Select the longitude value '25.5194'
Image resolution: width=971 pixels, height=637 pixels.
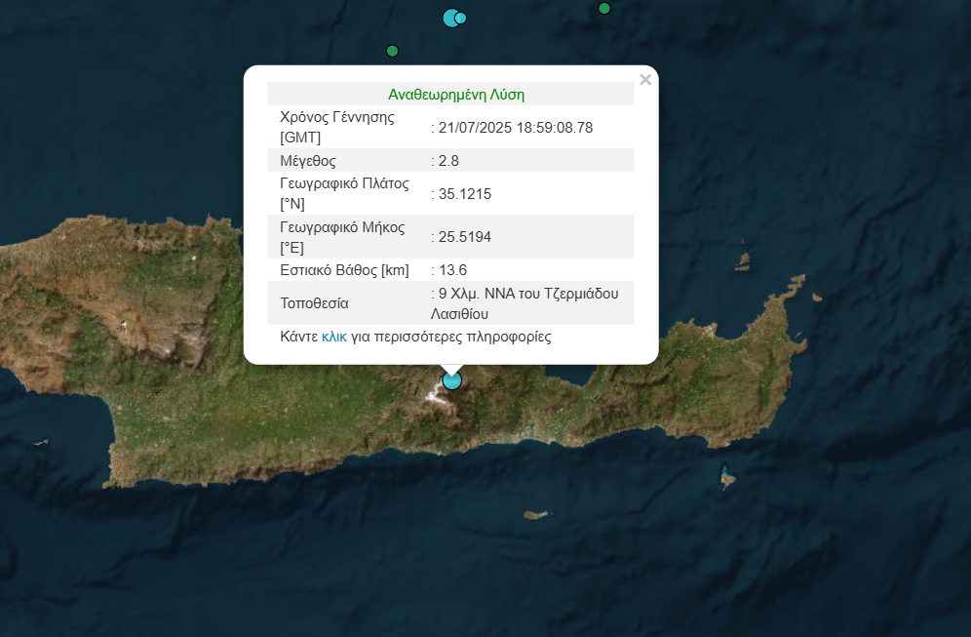coord(465,237)
